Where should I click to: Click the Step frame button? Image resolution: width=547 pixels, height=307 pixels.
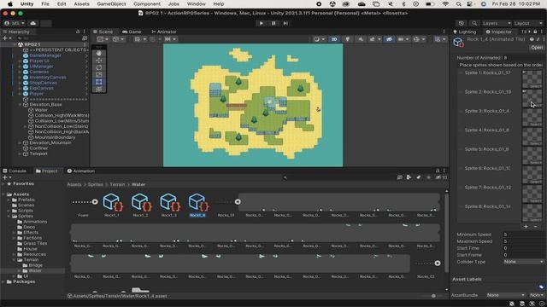(285, 23)
